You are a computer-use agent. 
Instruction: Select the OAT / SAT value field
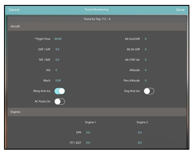point(57,50)
